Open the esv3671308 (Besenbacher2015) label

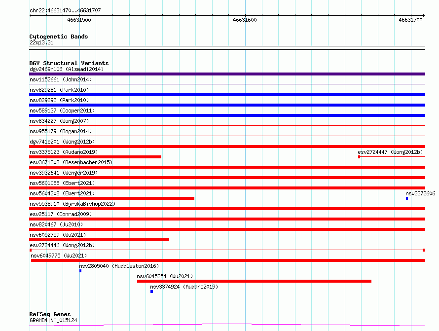(x=71, y=162)
